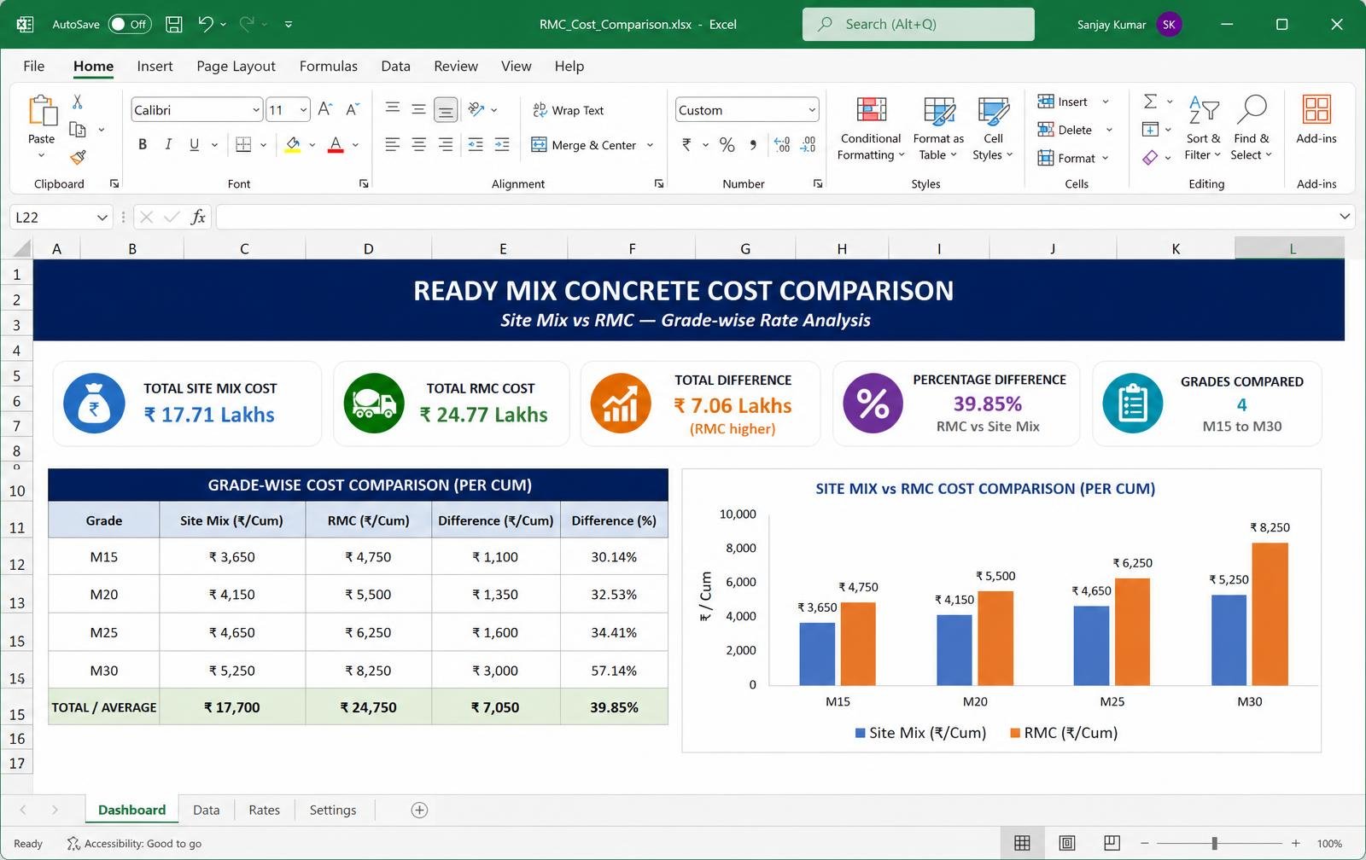Open the File menu
The image size is (1366, 860).
(x=34, y=66)
